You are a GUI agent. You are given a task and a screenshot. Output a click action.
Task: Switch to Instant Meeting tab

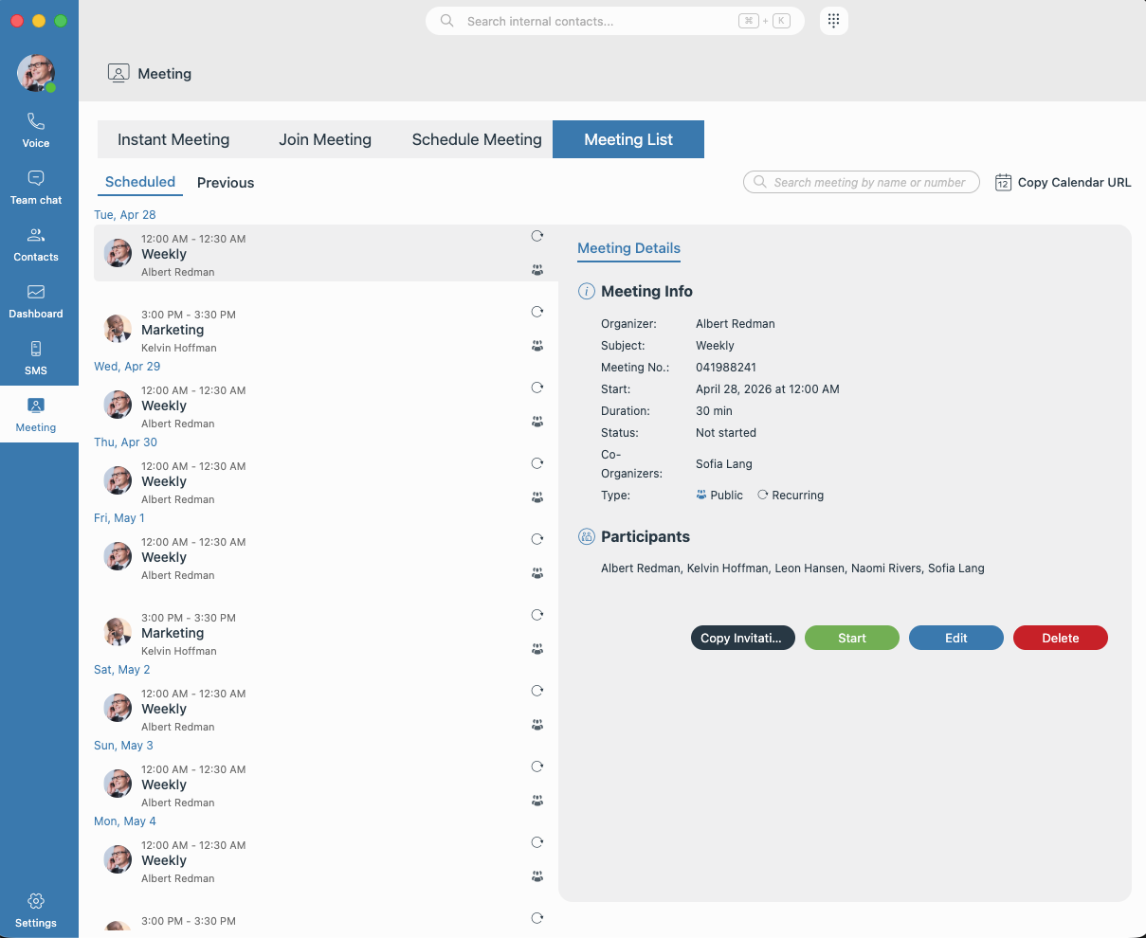point(173,139)
